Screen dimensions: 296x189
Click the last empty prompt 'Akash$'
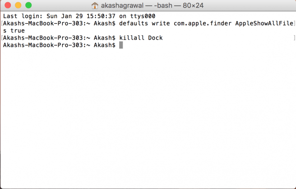(x=105, y=45)
